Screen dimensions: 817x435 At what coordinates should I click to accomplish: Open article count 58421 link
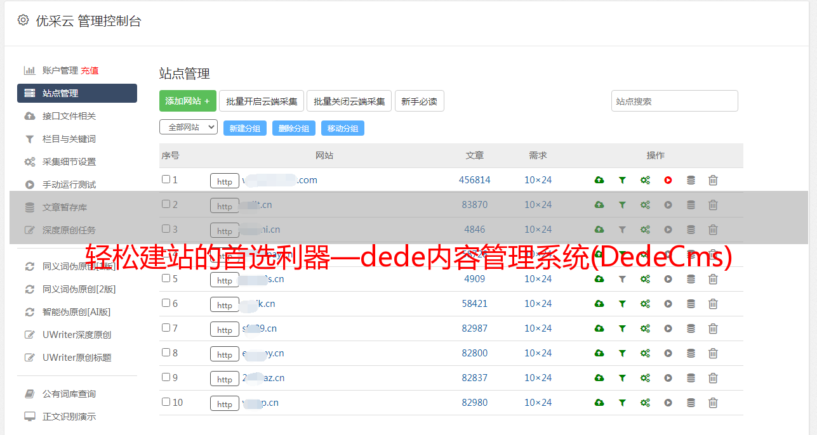pyautogui.click(x=475, y=304)
